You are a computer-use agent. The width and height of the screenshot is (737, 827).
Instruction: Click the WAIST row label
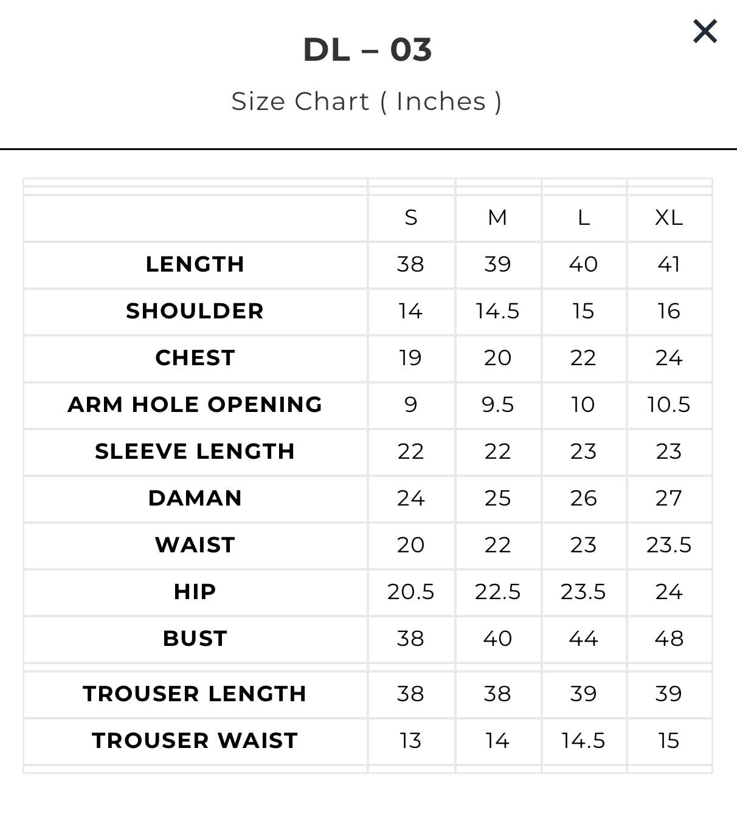pos(195,545)
